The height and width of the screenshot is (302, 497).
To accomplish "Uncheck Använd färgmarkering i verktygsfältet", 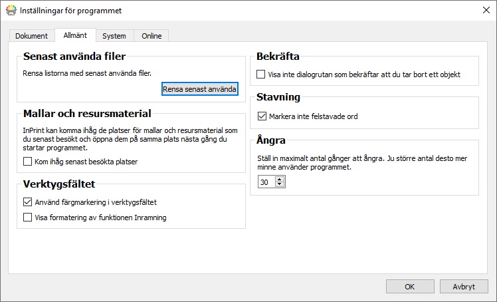I will coord(28,202).
